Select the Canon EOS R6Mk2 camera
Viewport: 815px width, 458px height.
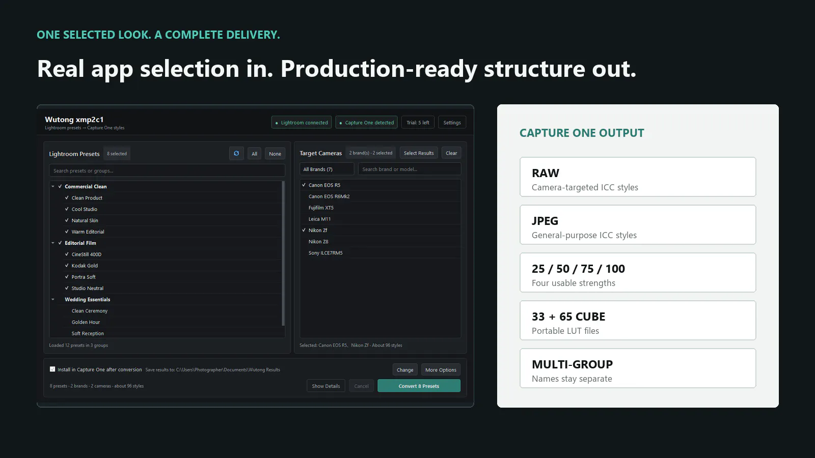coord(381,196)
